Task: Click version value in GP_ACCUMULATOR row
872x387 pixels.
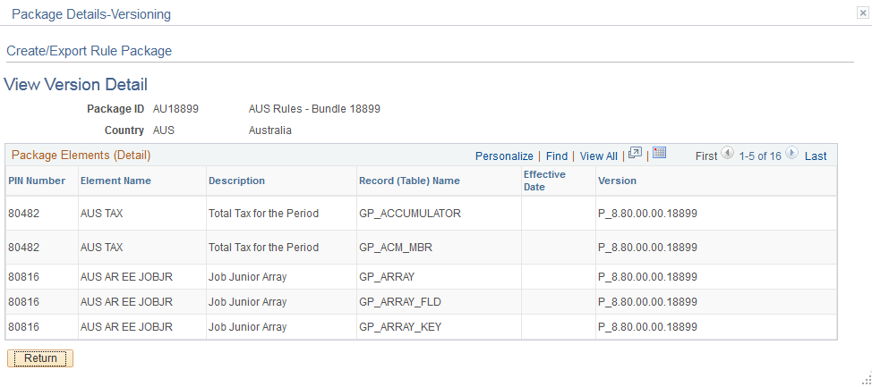Action: 648,214
